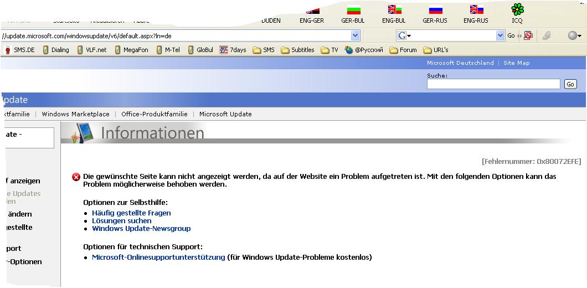This screenshot has width=587, height=288.
Task: Open the Subtitles bookmarks folder
Action: coord(297,50)
